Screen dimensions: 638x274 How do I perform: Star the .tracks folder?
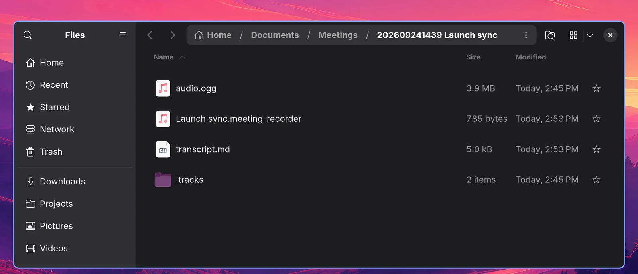(x=596, y=180)
